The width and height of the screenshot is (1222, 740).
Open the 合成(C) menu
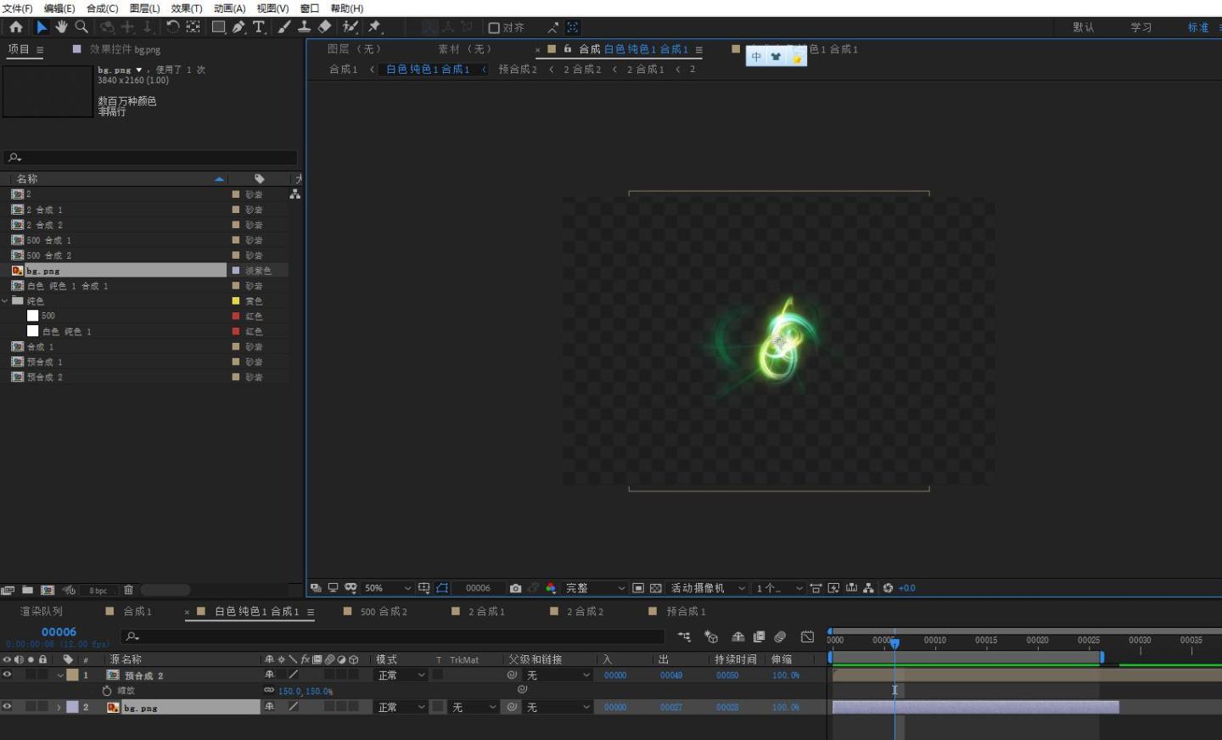pyautogui.click(x=103, y=8)
